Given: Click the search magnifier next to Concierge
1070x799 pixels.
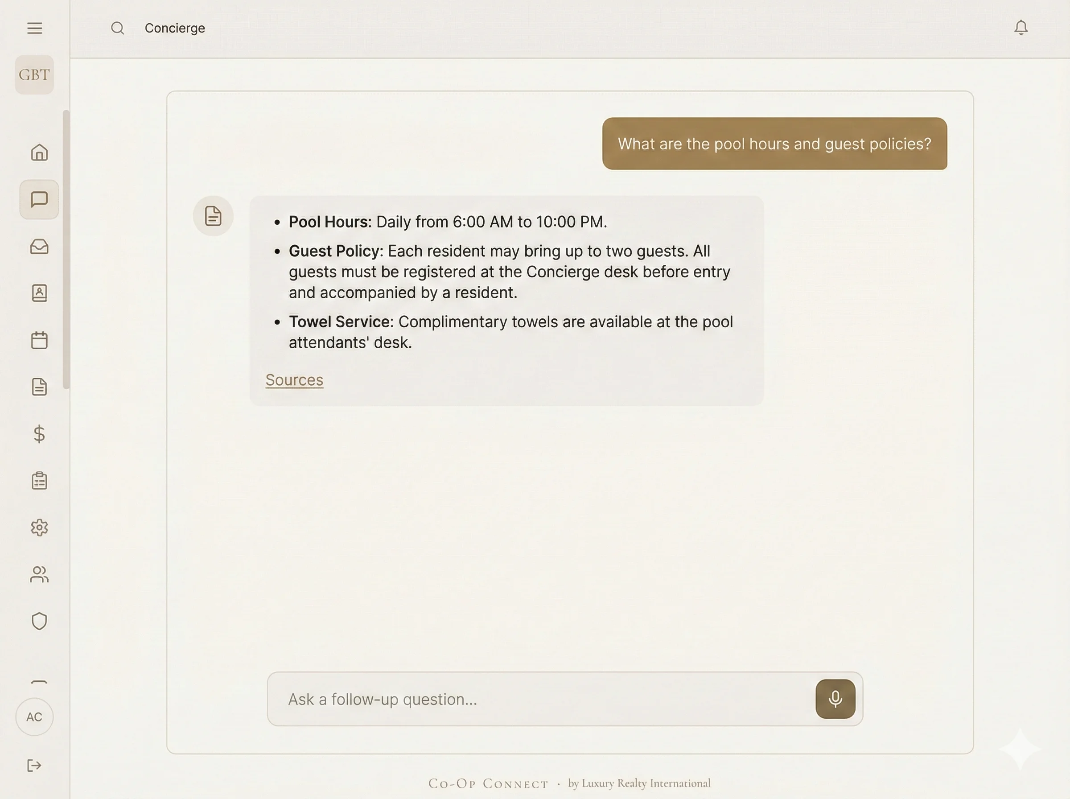Looking at the screenshot, I should (118, 28).
